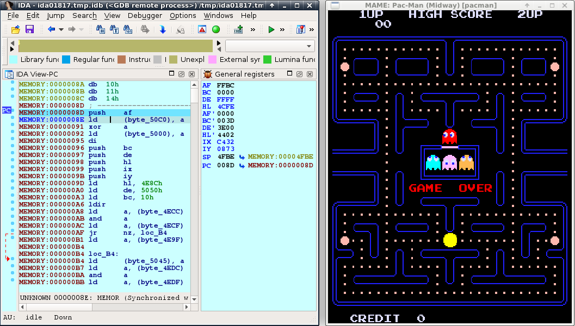The image size is (575, 326).
Task: Open the Windows menu
Action: (x=218, y=16)
